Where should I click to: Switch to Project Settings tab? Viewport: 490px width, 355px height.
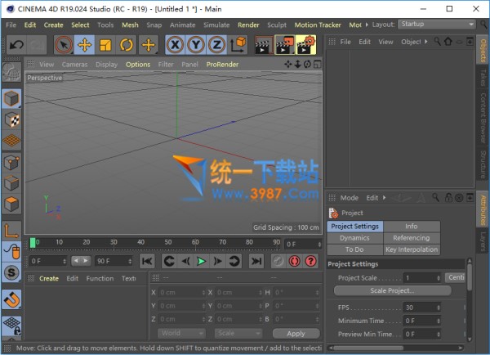pos(355,227)
